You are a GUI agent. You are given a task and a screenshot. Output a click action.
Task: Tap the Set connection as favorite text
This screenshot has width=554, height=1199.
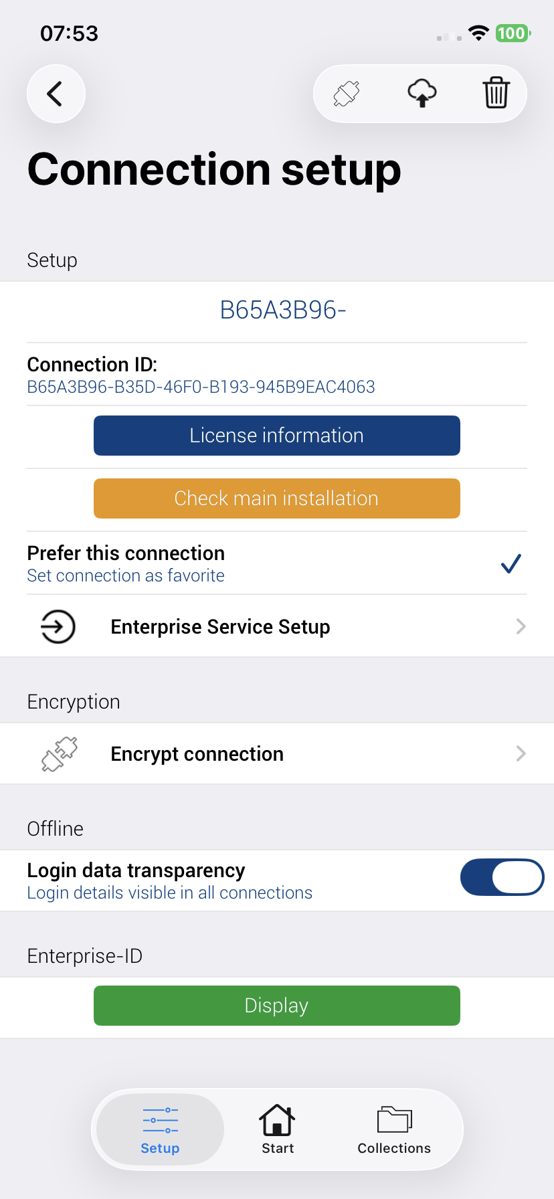tap(126, 575)
